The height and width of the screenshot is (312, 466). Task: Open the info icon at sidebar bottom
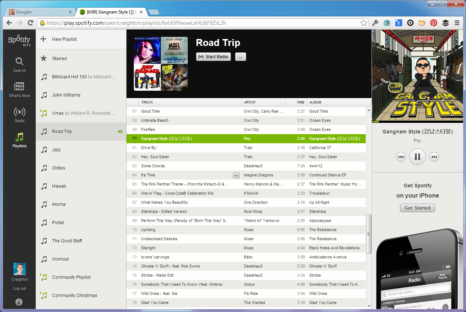[19, 302]
